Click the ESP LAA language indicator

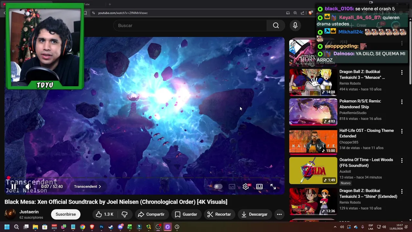click(x=370, y=227)
